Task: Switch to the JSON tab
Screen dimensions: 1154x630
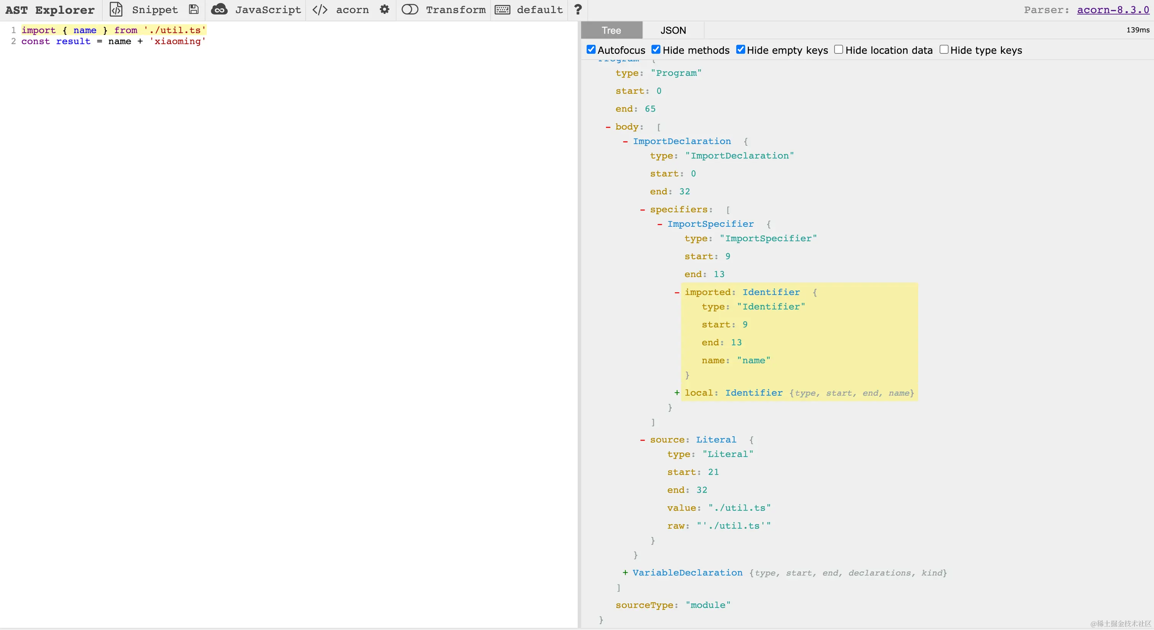Action: coord(673,31)
